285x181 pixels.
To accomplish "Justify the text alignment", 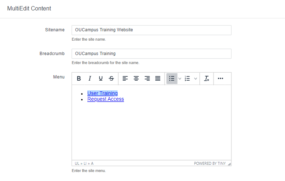I will pos(158,78).
